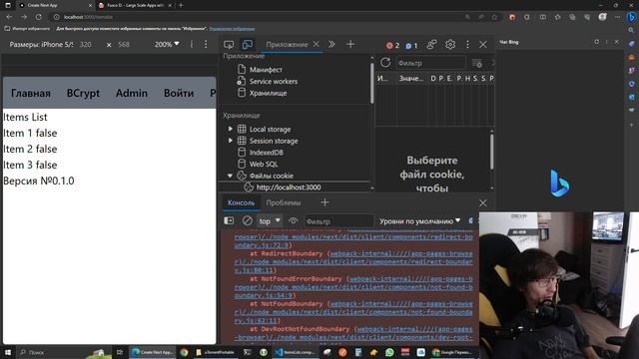Open the DevTools Settings gear
This screenshot has height=359, width=639.
coord(450,44)
